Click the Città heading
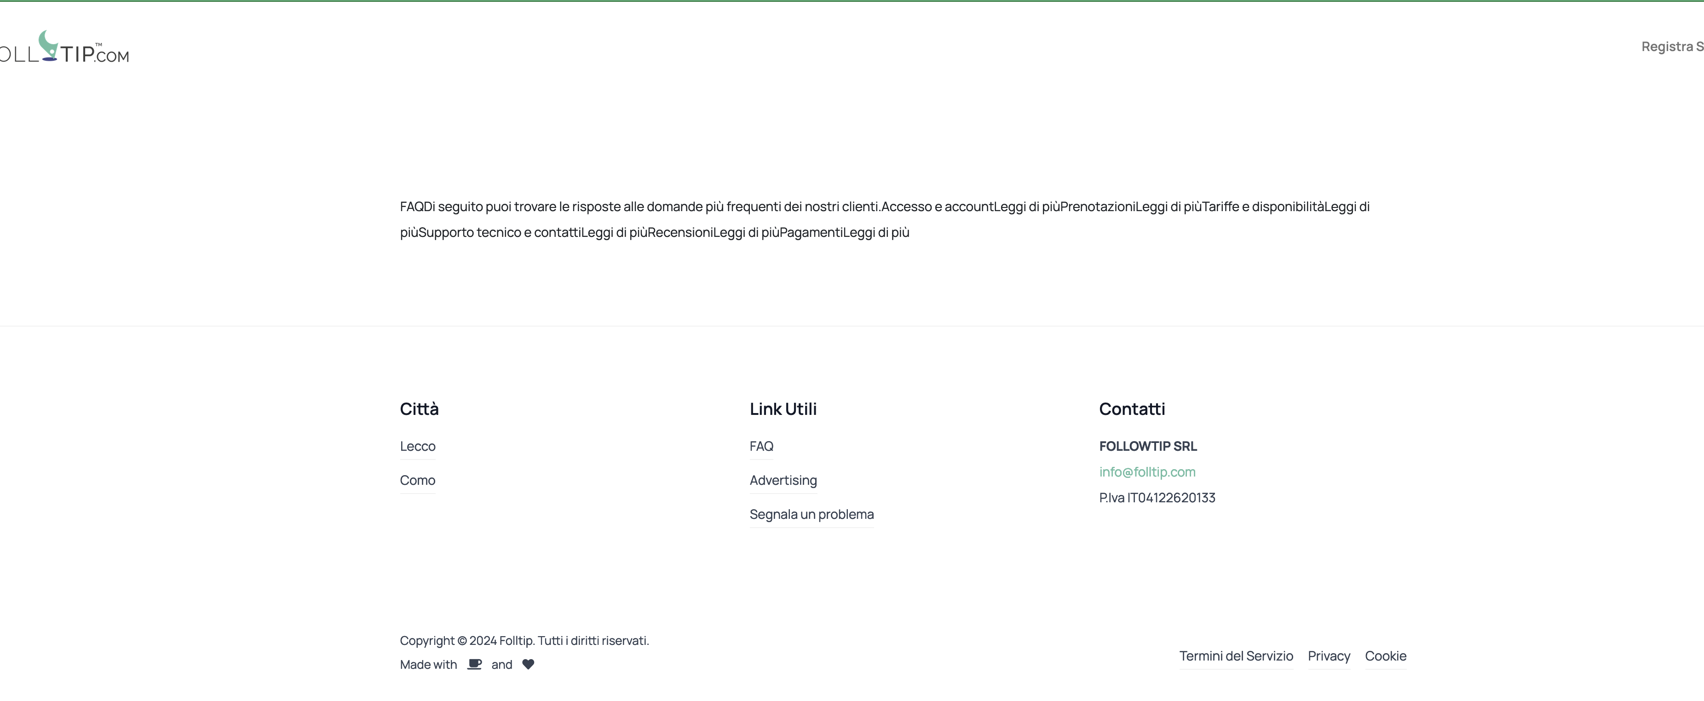This screenshot has width=1704, height=701. pyautogui.click(x=419, y=409)
